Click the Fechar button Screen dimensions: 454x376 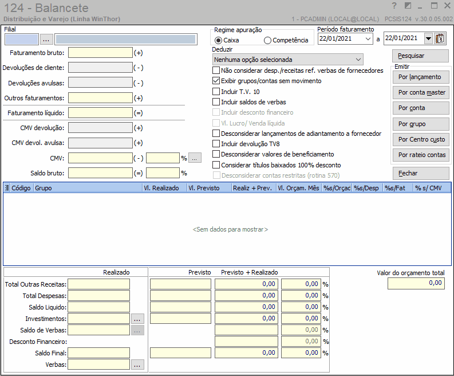(x=421, y=173)
